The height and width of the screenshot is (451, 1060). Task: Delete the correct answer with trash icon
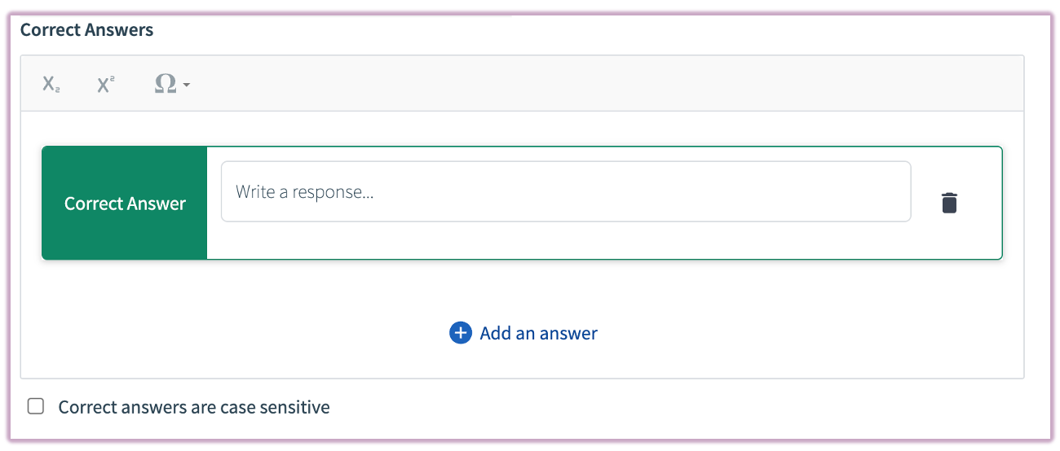click(949, 203)
